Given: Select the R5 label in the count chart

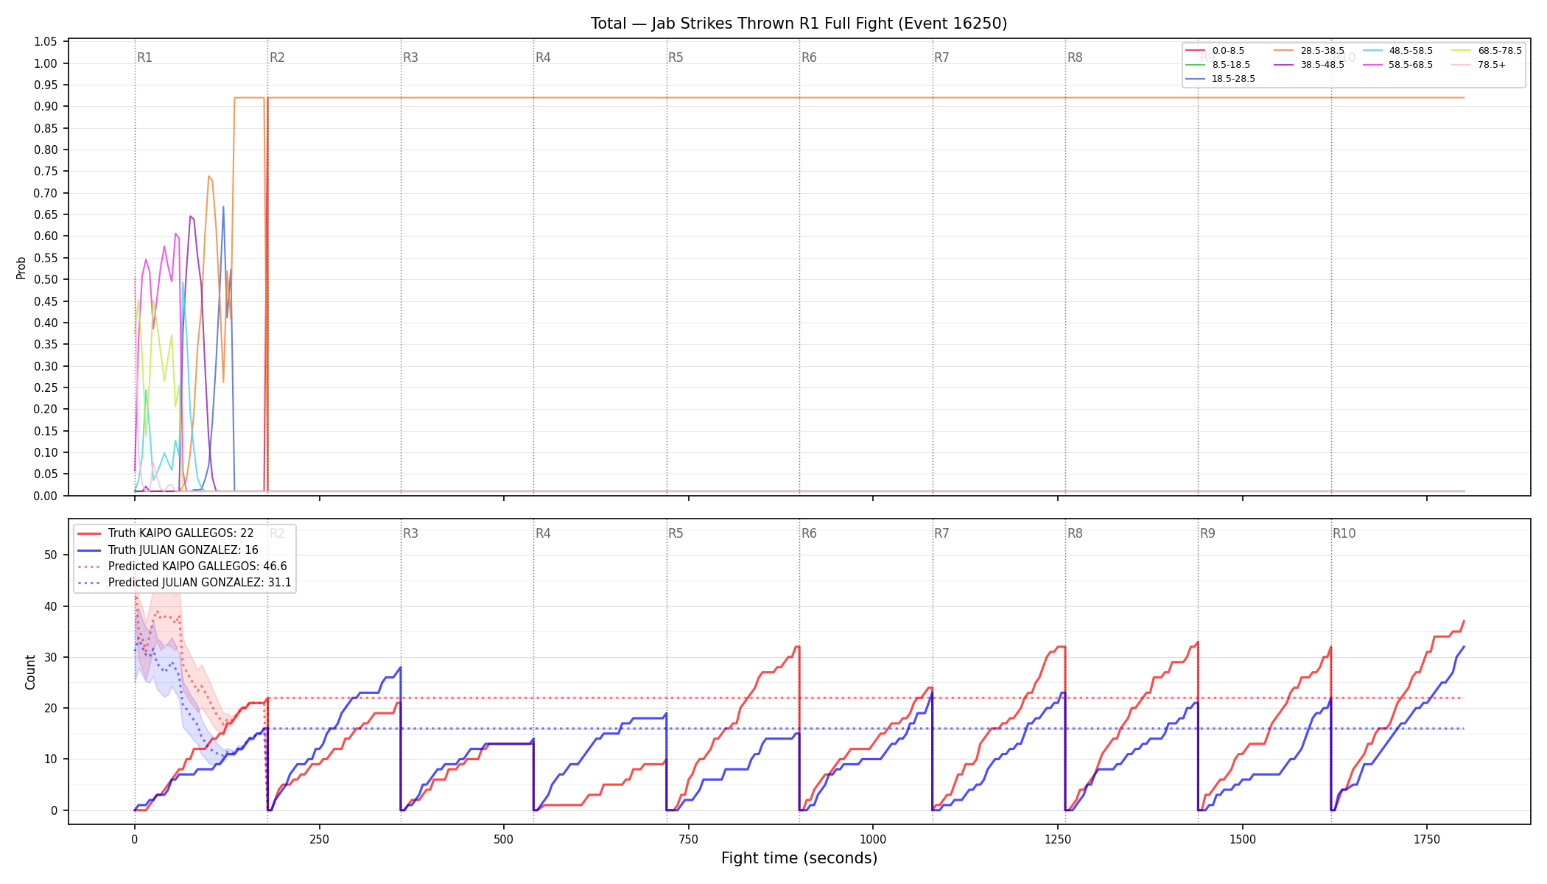Looking at the screenshot, I should coord(676,533).
